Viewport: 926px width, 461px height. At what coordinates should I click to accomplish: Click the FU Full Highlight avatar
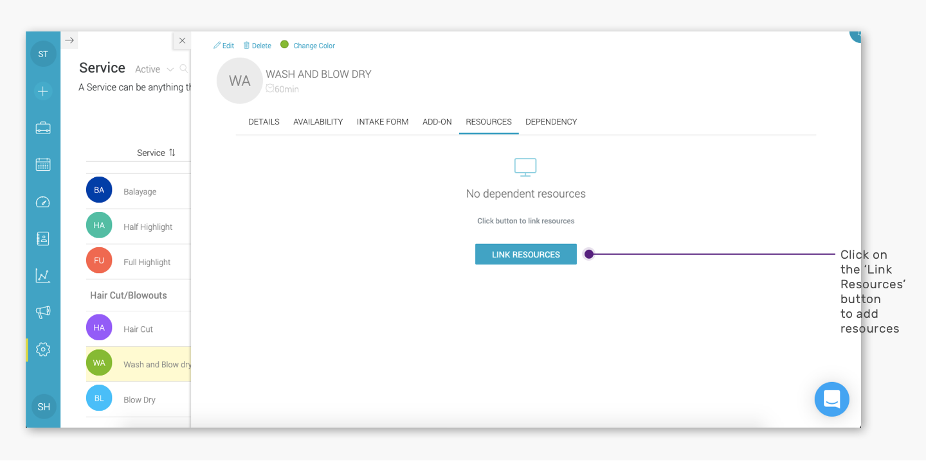(99, 261)
